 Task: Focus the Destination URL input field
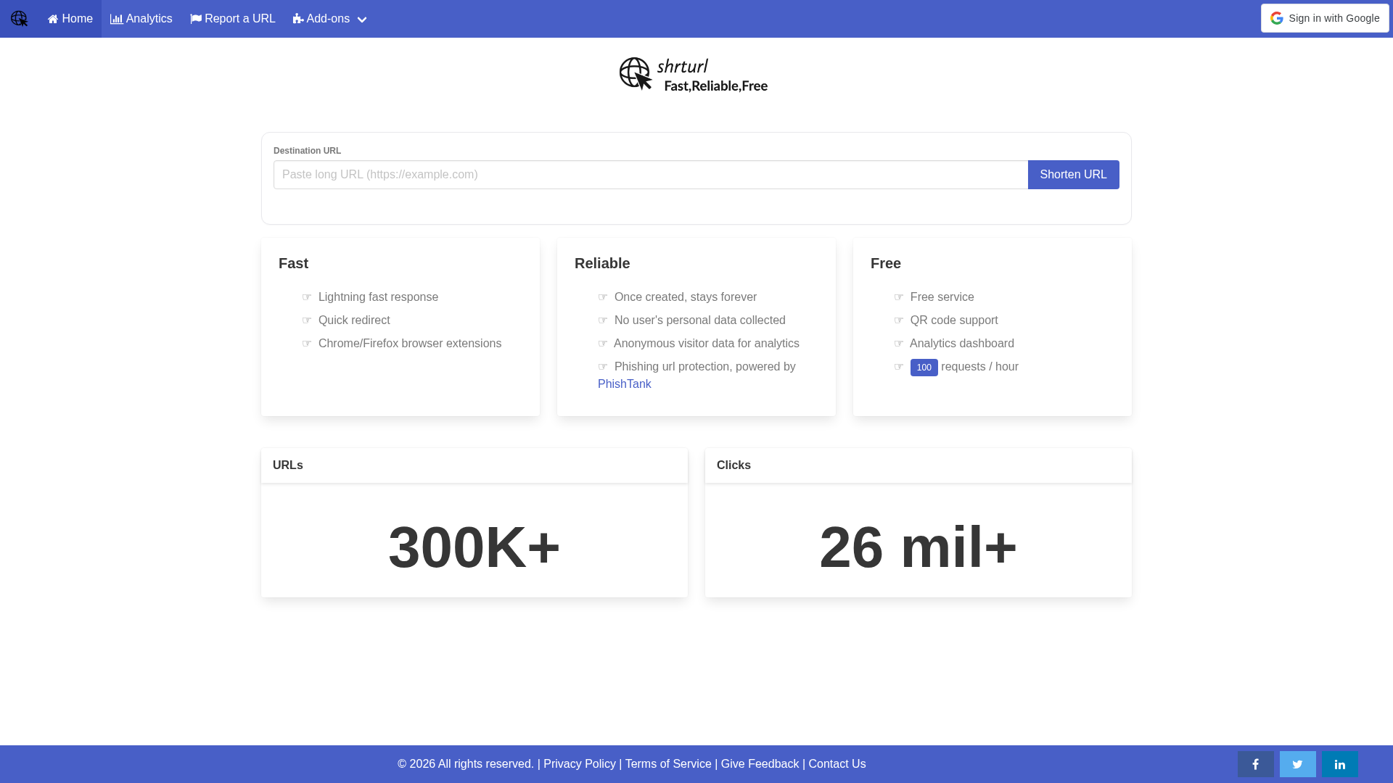[651, 175]
